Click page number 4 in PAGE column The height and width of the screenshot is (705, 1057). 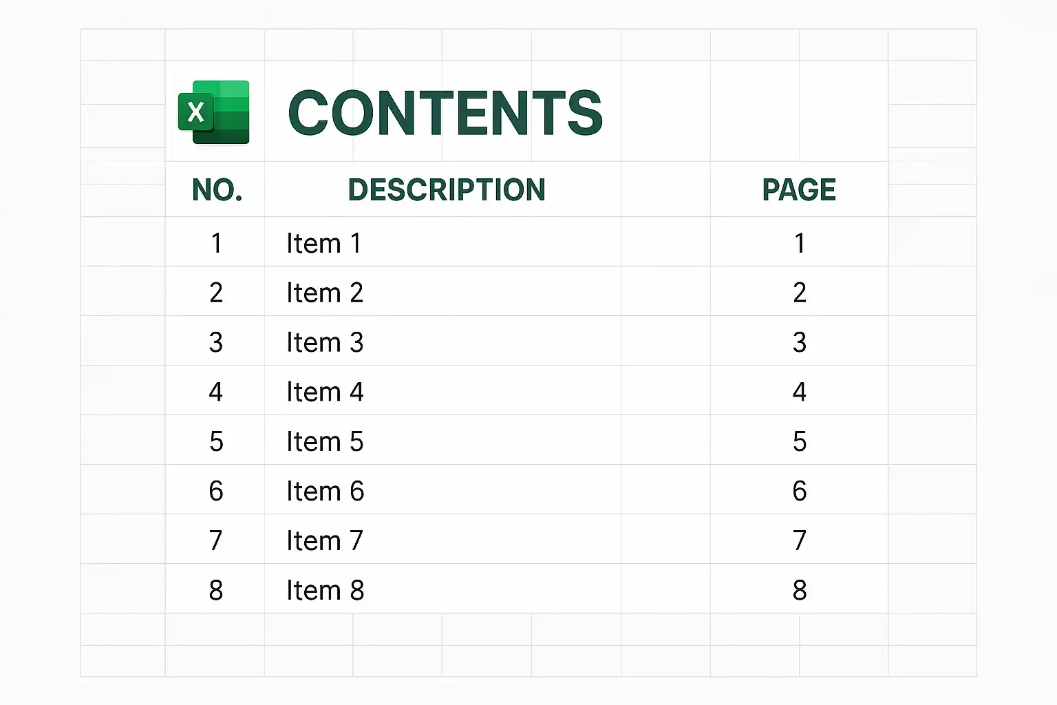pyautogui.click(x=800, y=392)
